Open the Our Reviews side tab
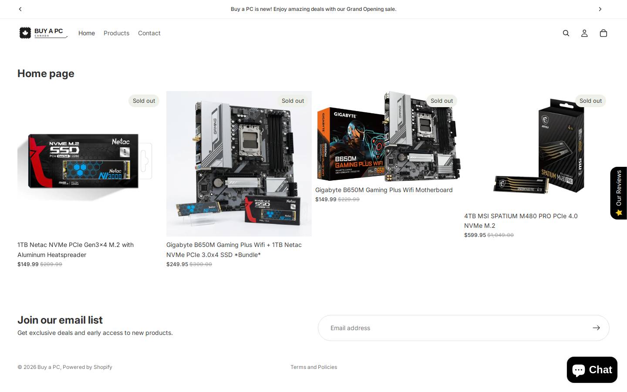 tap(618, 193)
